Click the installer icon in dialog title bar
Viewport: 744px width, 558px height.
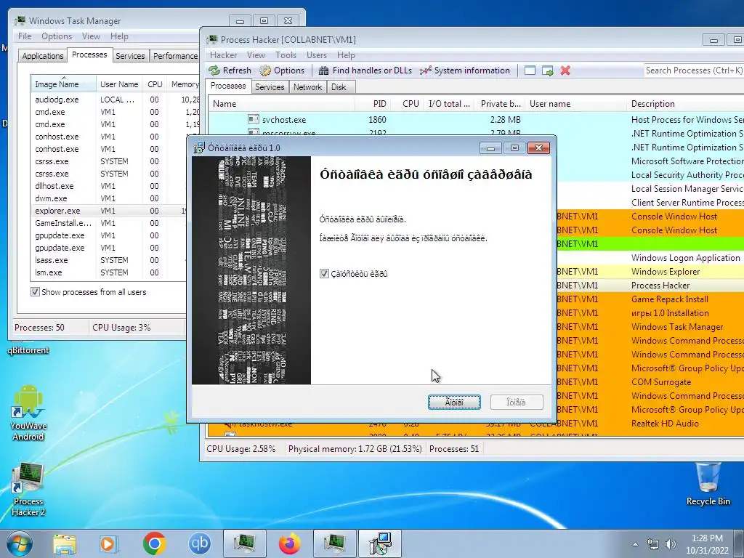point(199,147)
